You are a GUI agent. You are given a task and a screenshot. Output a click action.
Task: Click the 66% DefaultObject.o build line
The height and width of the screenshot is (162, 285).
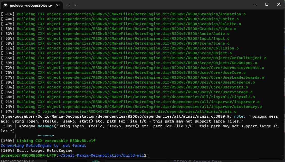[134, 58]
